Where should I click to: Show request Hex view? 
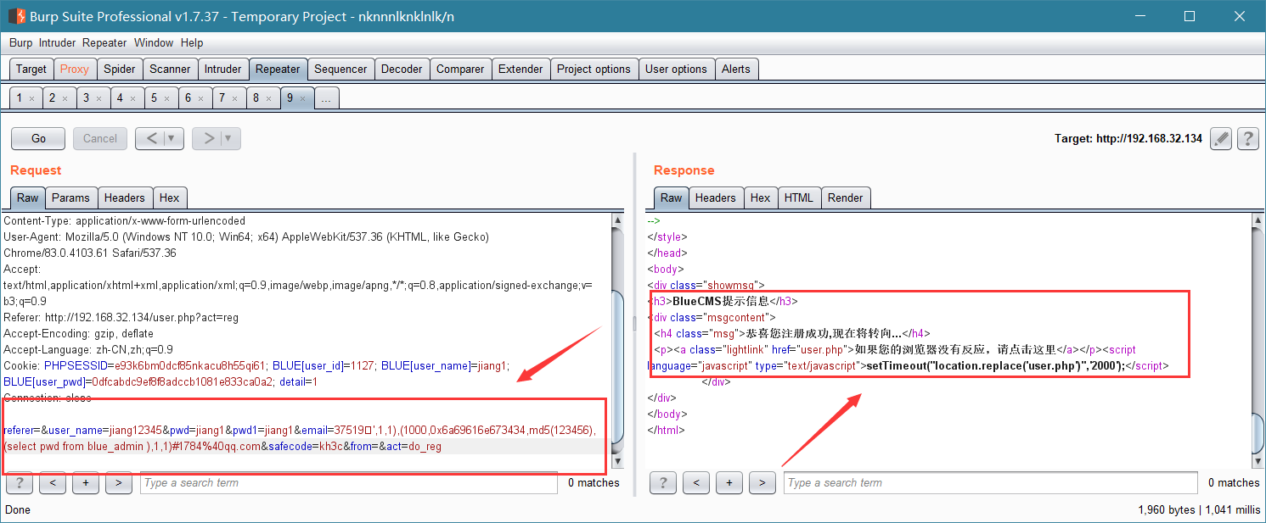(x=170, y=198)
